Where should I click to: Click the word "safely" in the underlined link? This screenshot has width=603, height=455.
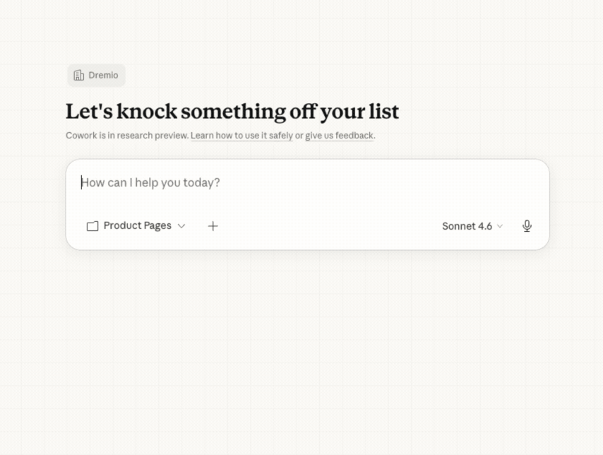tap(280, 136)
